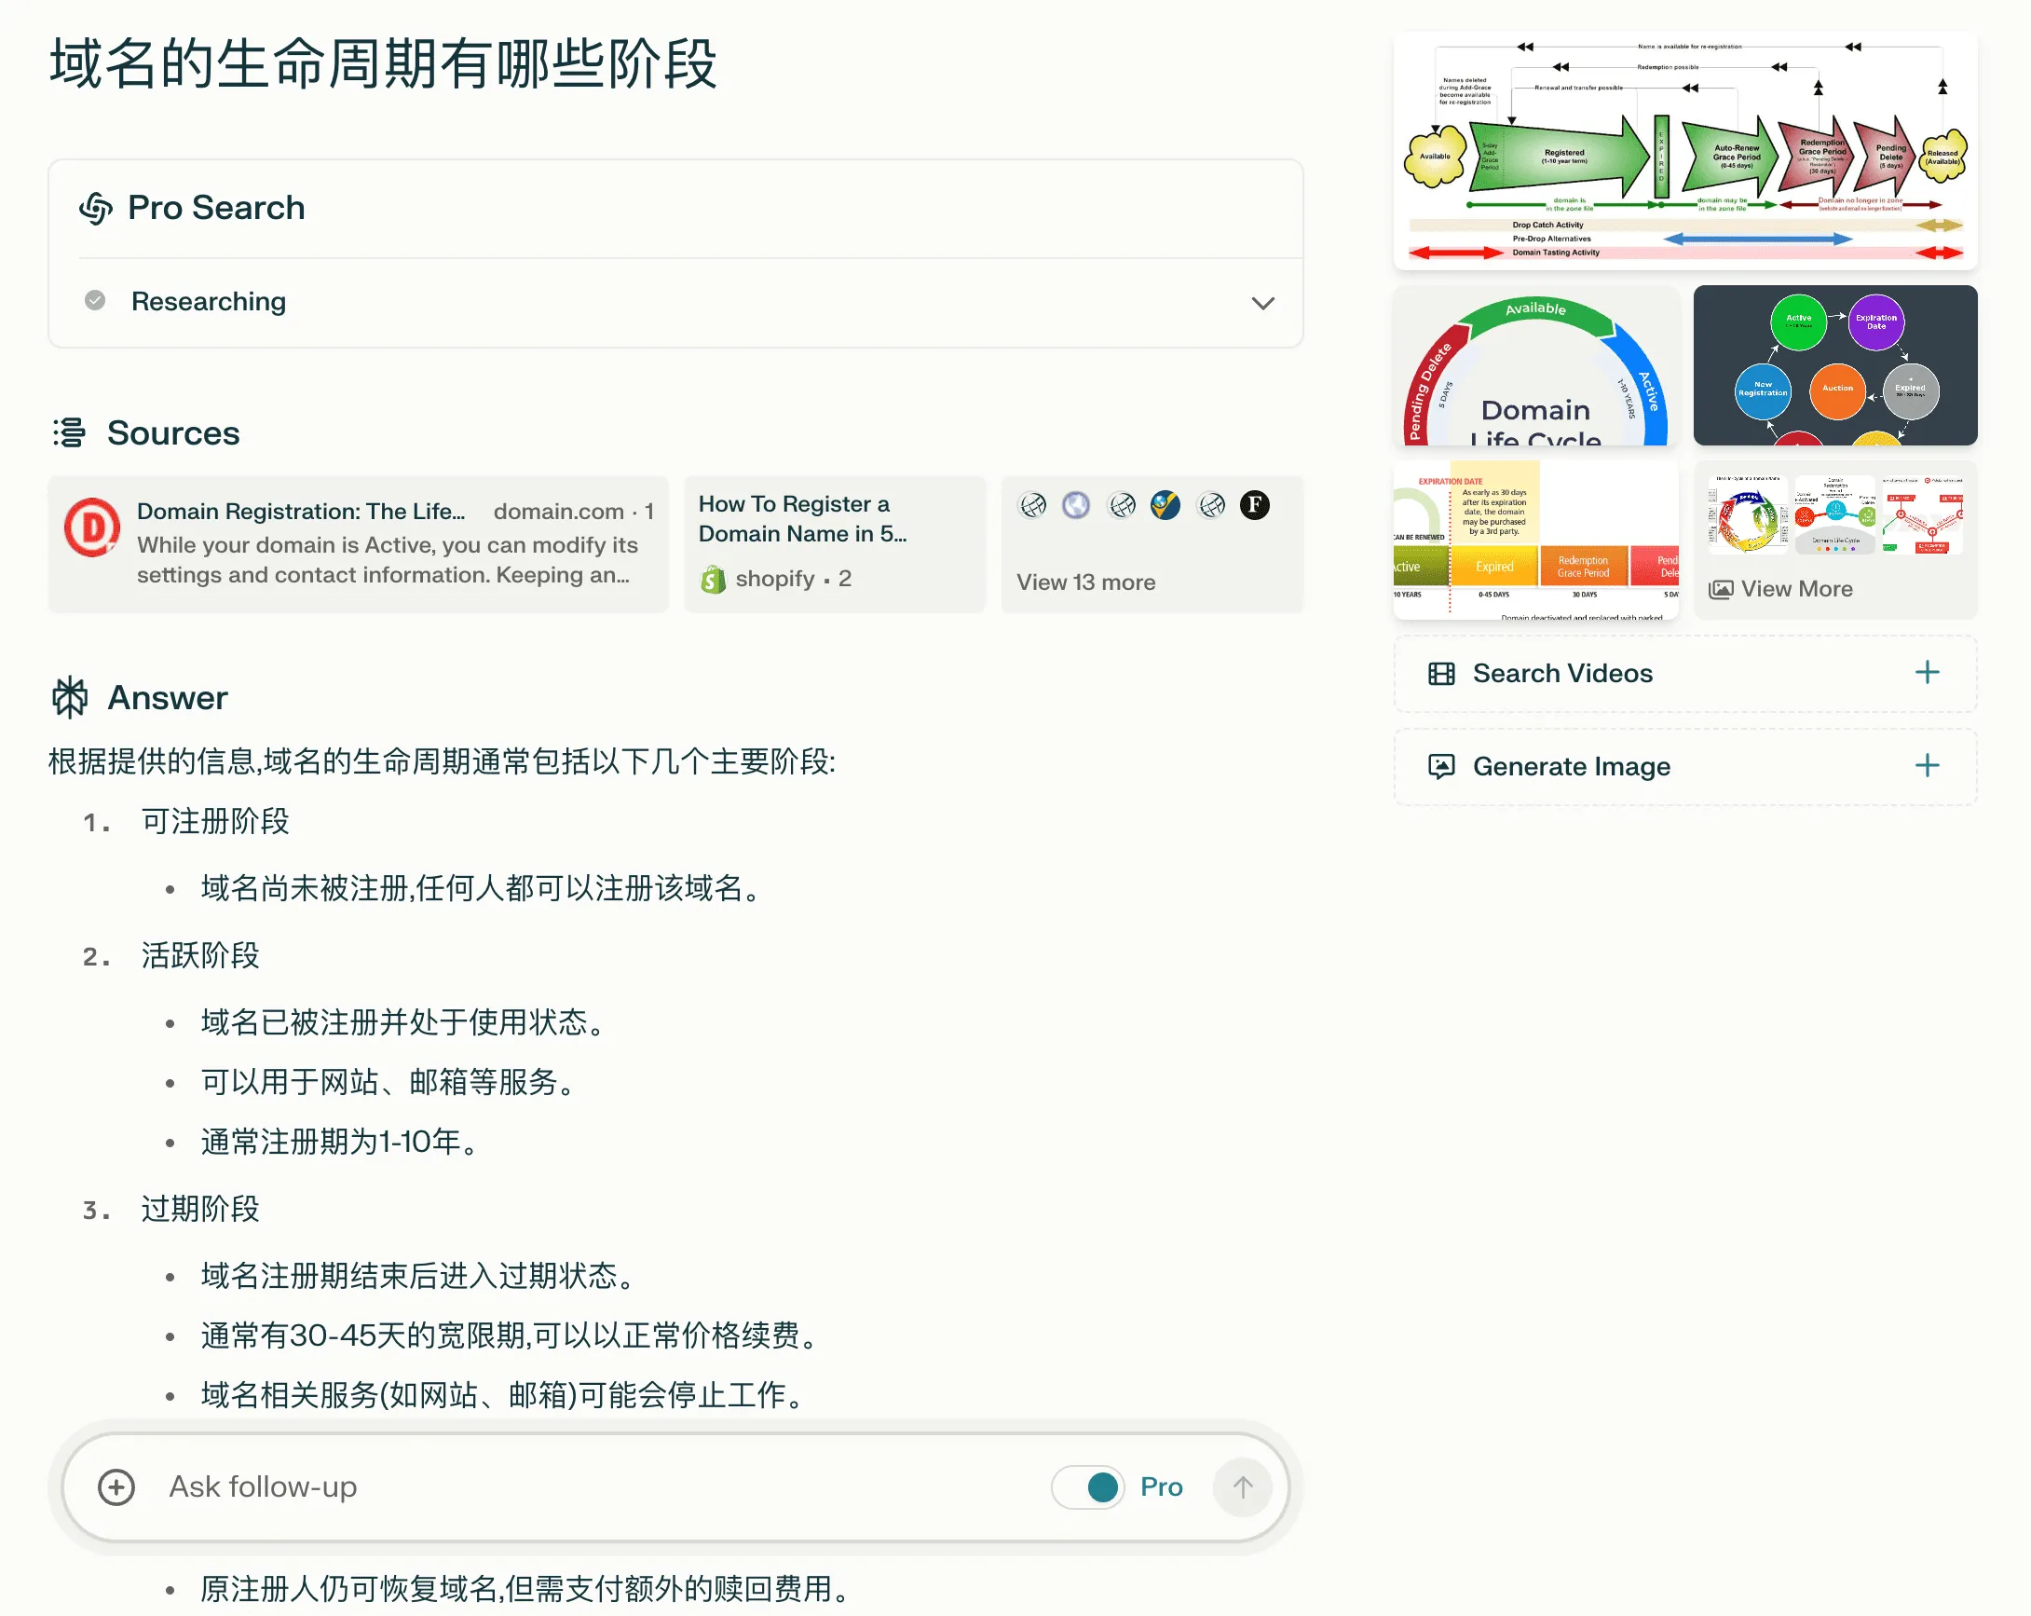Click the domain.com red D favicon
The image size is (2031, 1616).
(91, 527)
